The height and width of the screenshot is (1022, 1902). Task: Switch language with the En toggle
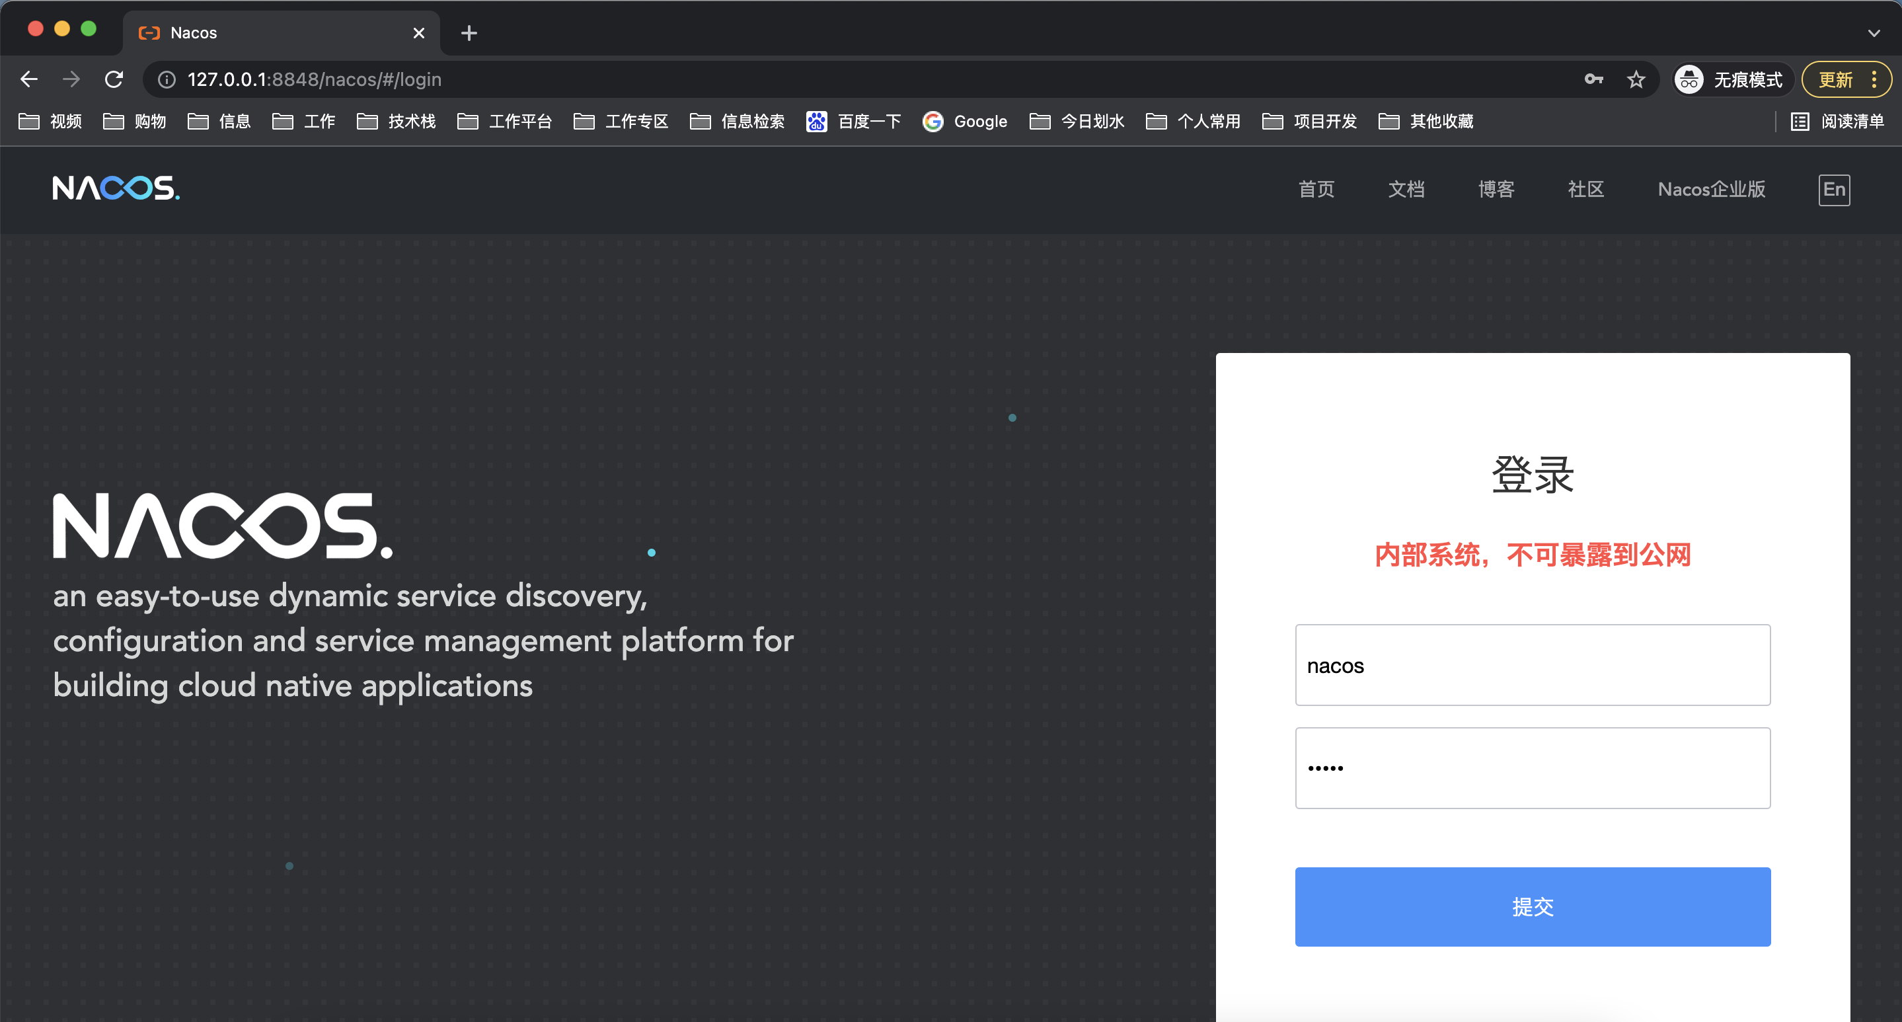pyautogui.click(x=1833, y=190)
